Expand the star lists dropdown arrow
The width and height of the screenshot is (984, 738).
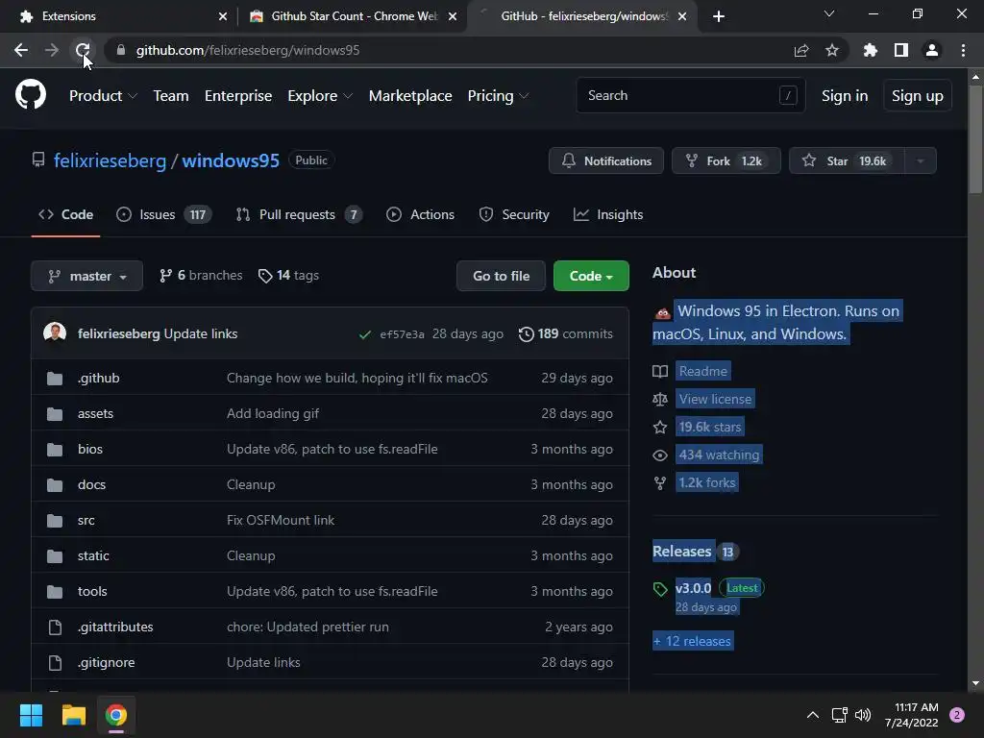pyautogui.click(x=920, y=160)
